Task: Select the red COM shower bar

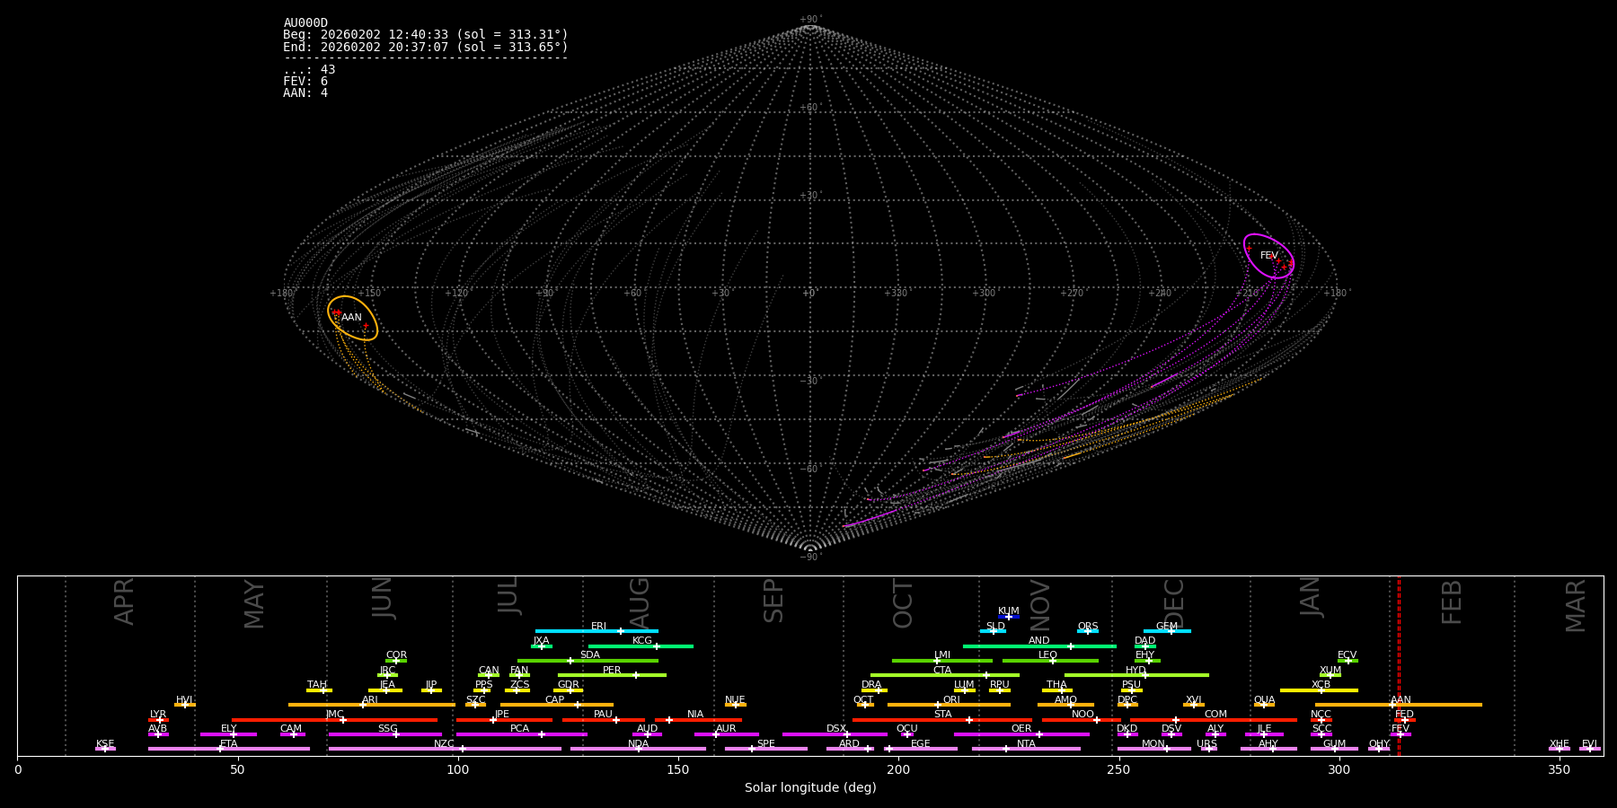Action: tap(1214, 720)
